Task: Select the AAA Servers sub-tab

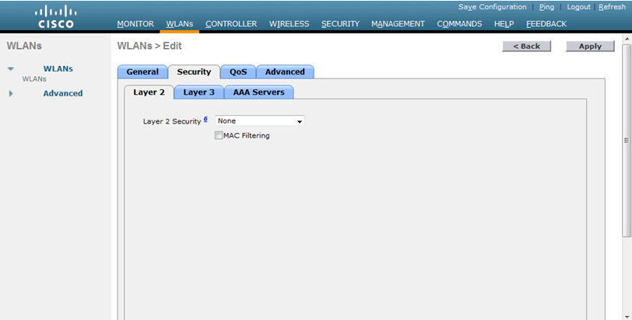Action: pyautogui.click(x=259, y=92)
